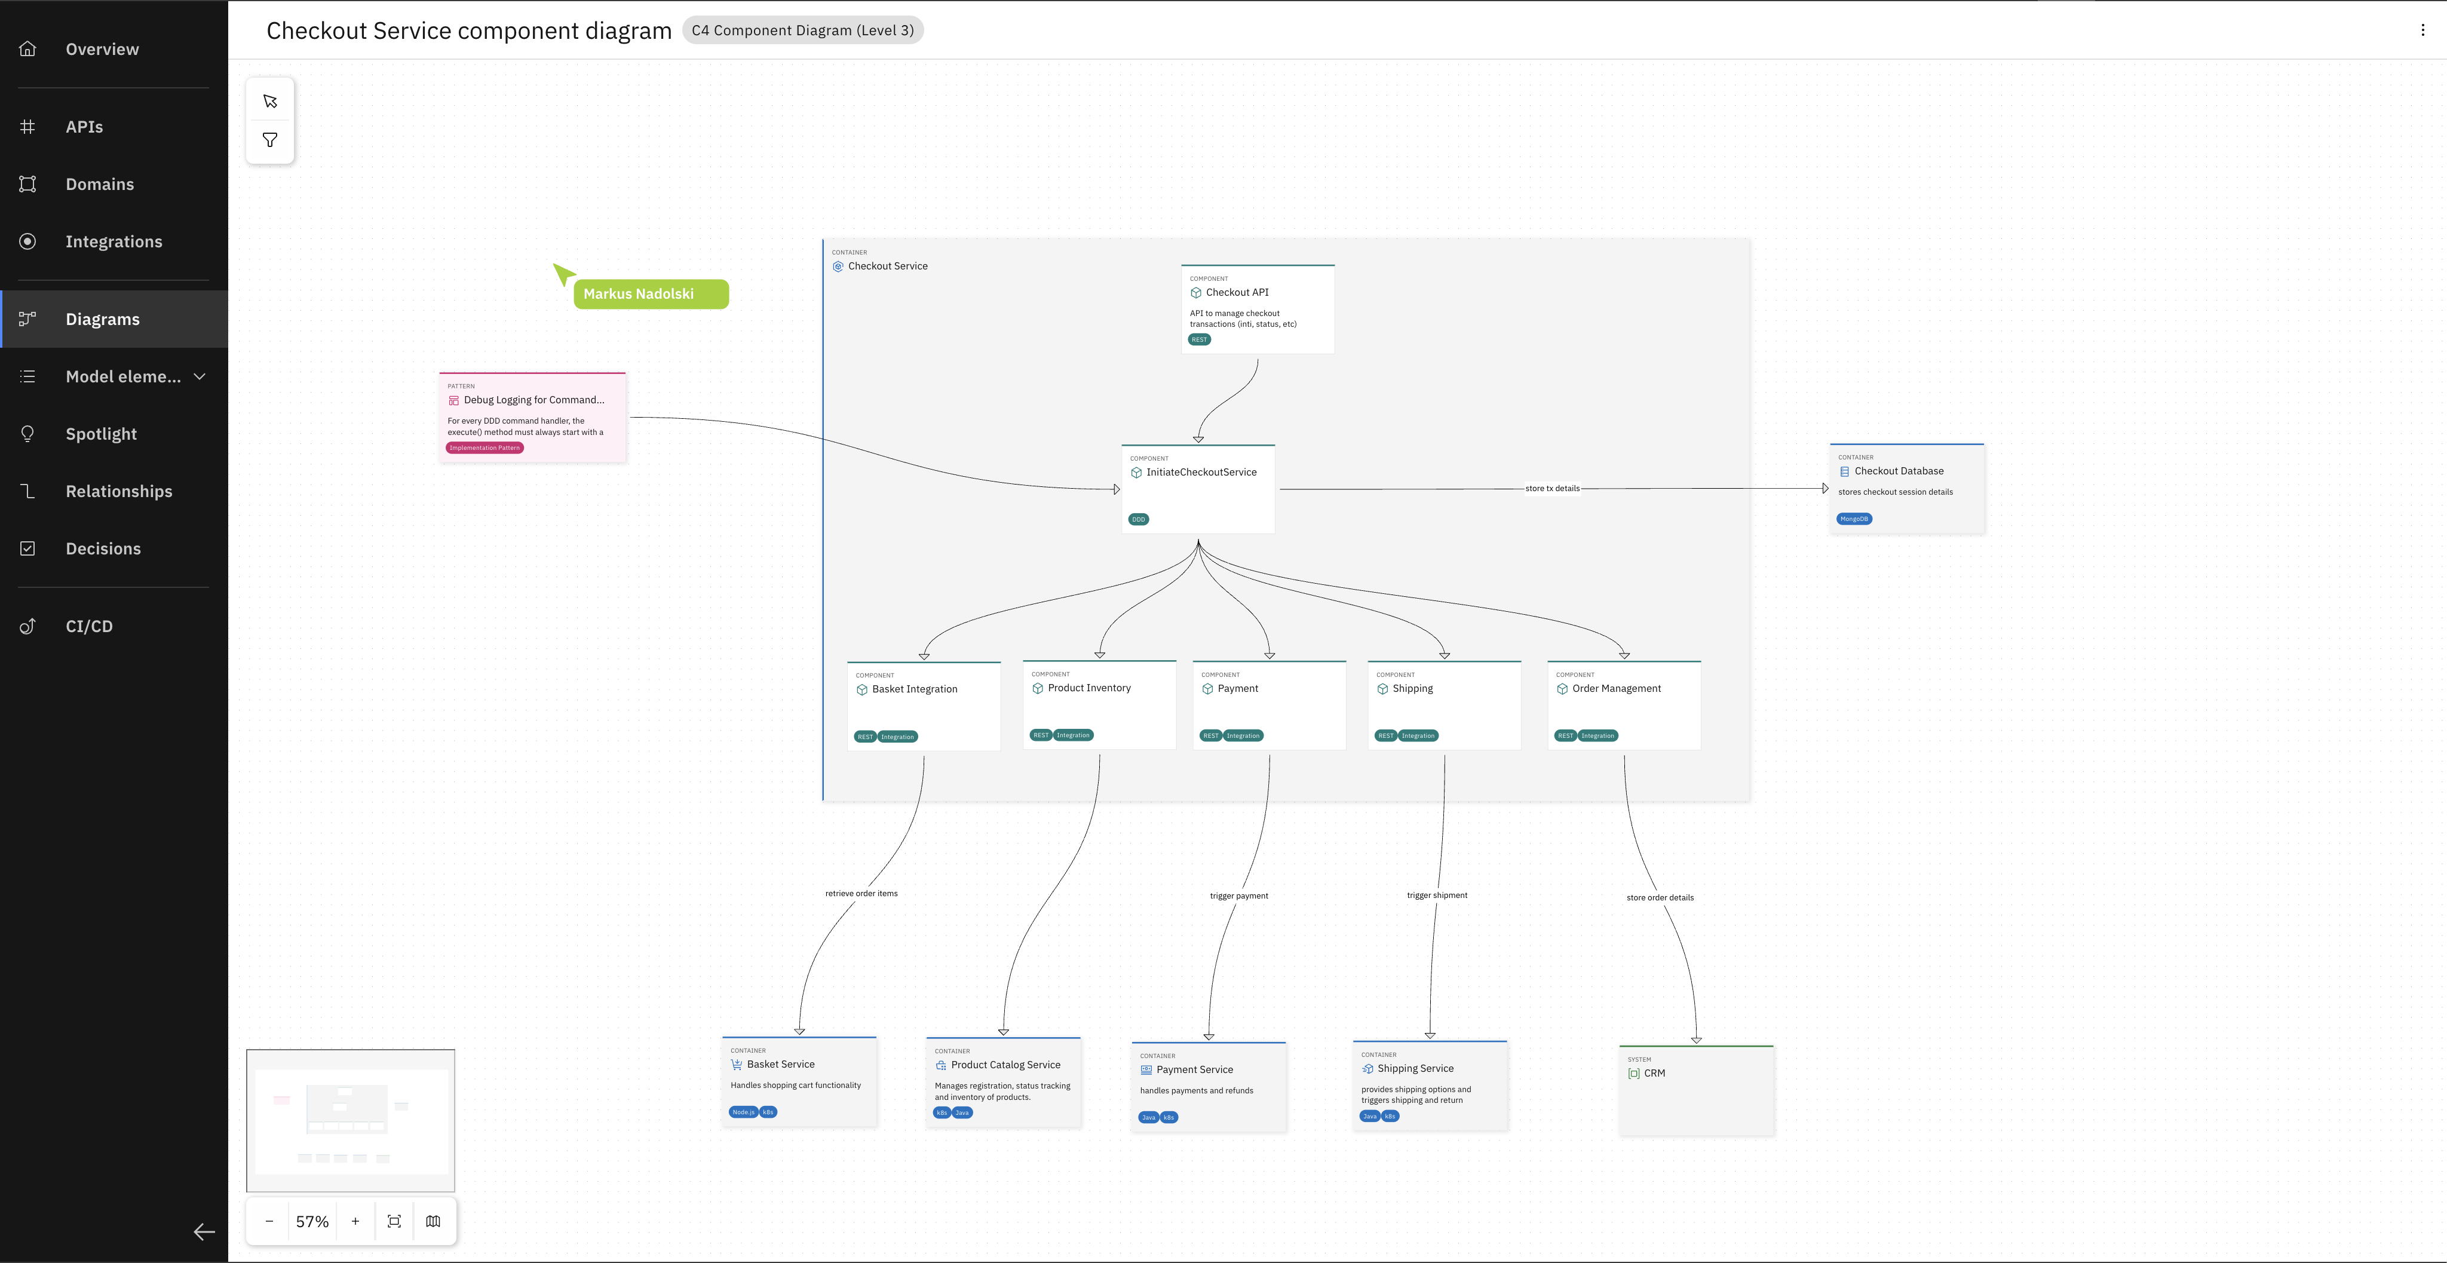Open the three-dot options menu
Screen dimensions: 2447x1263
[2423, 30]
